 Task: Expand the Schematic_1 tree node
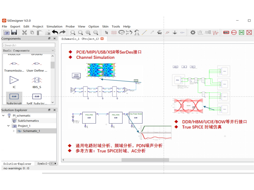[x=14, y=131]
